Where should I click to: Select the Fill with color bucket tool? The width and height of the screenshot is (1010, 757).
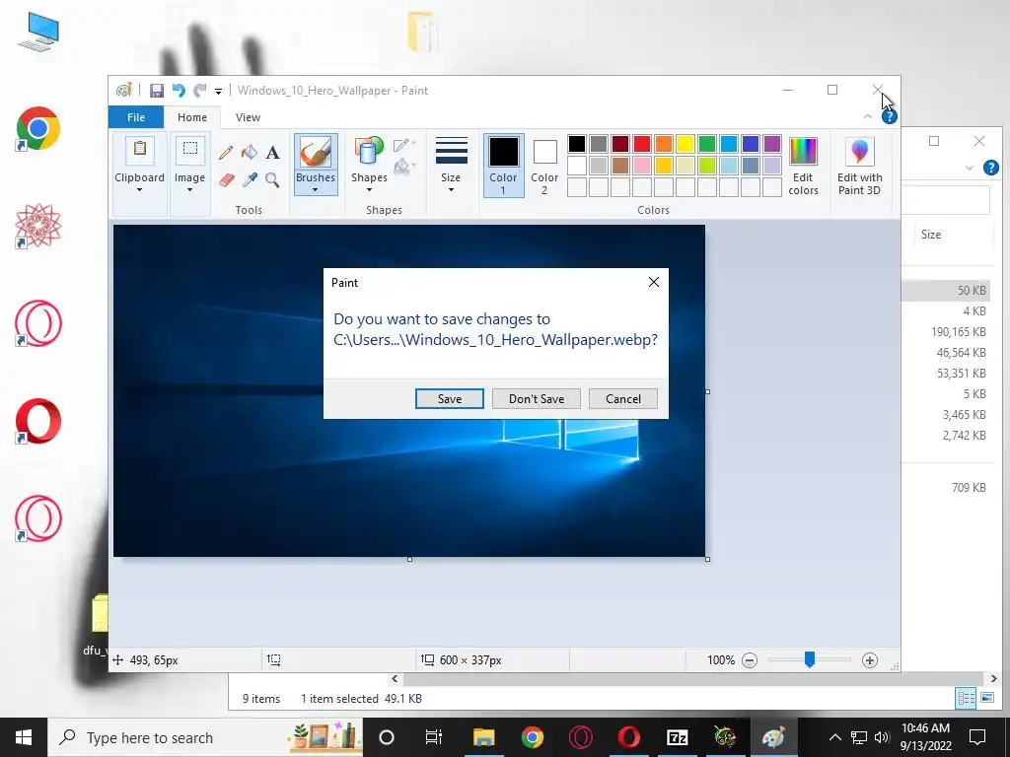coord(250,153)
